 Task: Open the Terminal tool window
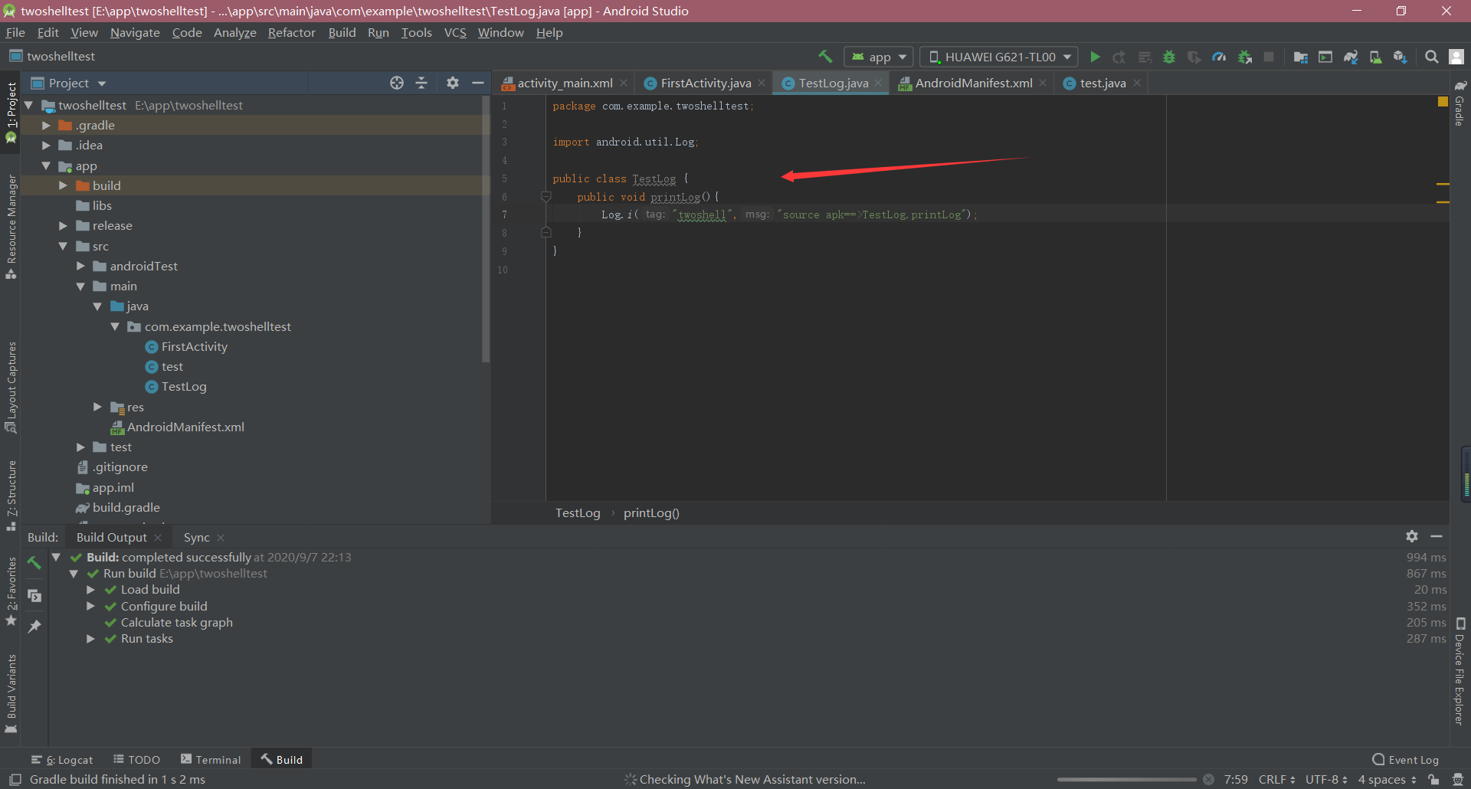pyautogui.click(x=211, y=760)
